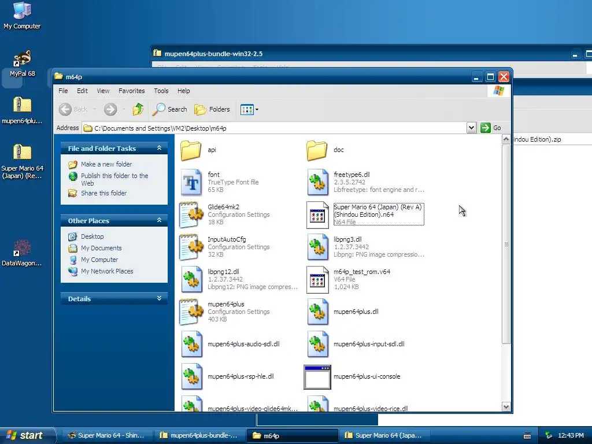This screenshot has width=592, height=444.
Task: Open the File menu
Action: click(x=63, y=91)
